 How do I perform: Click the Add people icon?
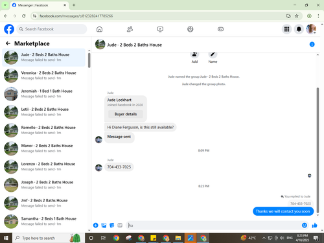pyautogui.click(x=194, y=54)
